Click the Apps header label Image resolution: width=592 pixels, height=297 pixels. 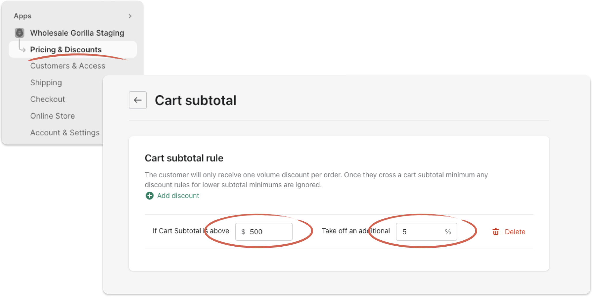pos(22,16)
